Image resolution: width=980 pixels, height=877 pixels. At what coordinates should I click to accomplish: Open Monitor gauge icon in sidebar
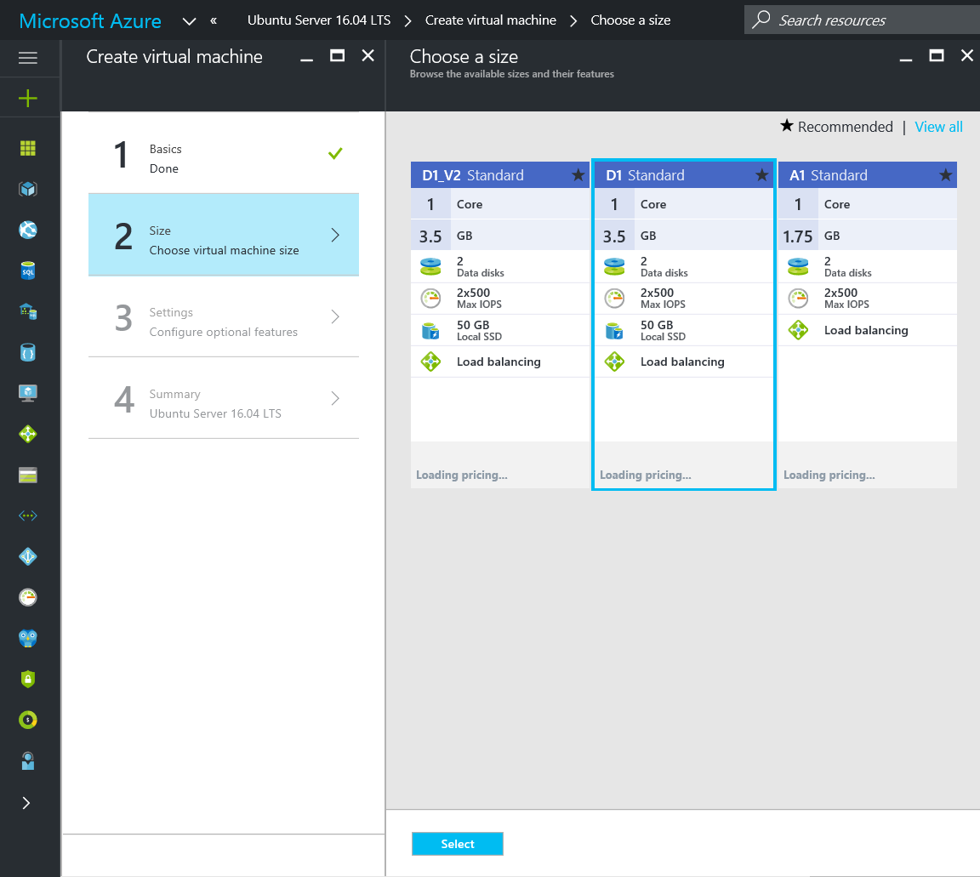[x=27, y=598]
